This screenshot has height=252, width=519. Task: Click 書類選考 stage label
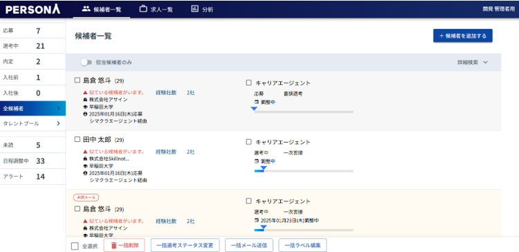pyautogui.click(x=293, y=93)
